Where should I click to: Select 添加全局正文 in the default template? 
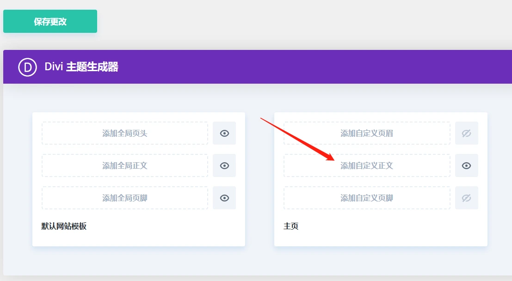tap(125, 165)
